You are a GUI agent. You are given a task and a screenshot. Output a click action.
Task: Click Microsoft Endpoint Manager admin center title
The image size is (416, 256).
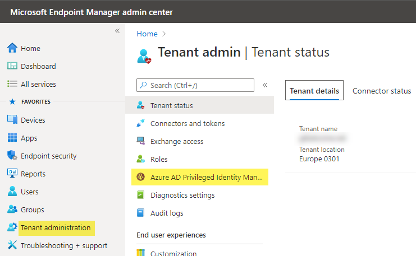pyautogui.click(x=92, y=12)
